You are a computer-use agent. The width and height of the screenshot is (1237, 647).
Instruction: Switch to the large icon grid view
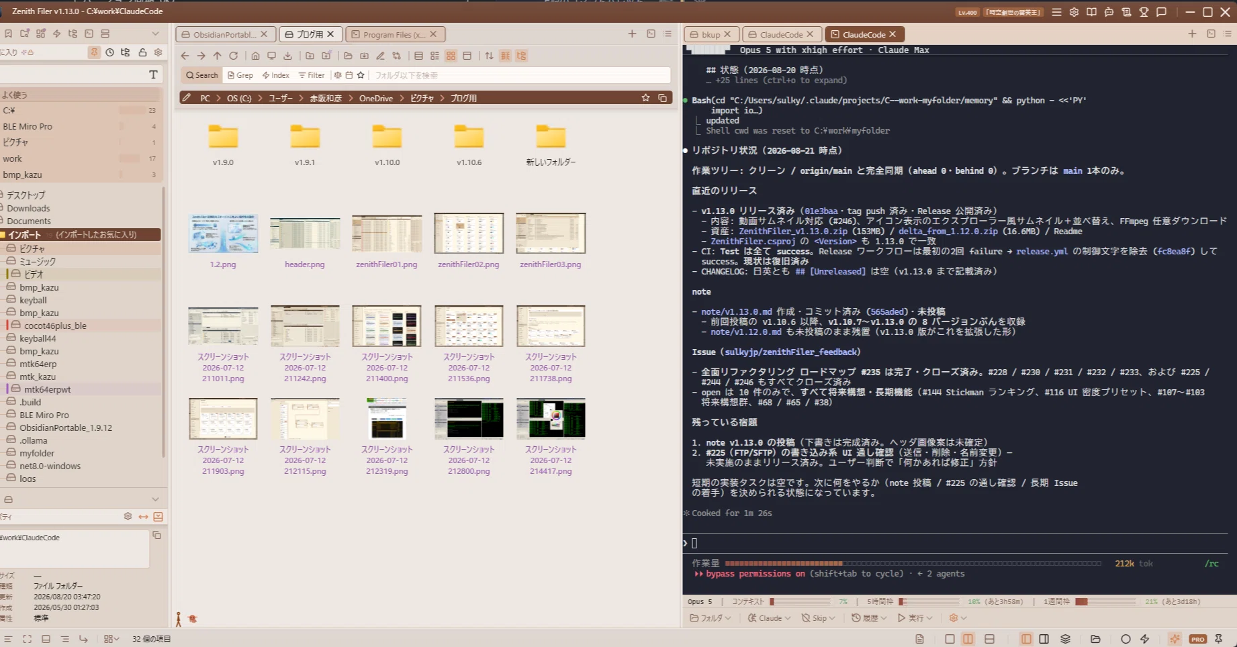click(x=451, y=56)
